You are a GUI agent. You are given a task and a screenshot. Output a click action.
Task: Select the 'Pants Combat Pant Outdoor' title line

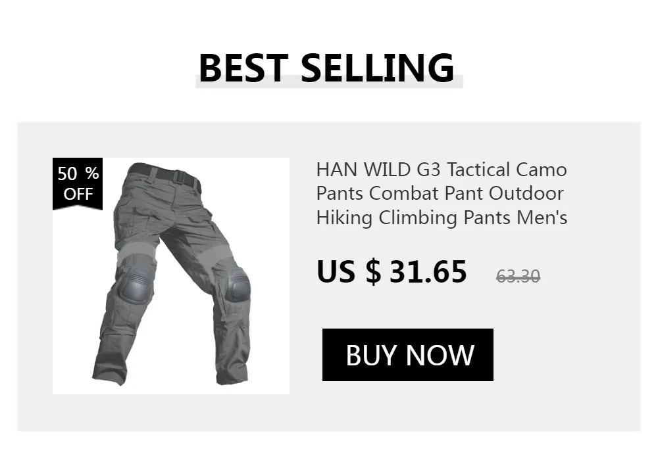click(x=440, y=194)
